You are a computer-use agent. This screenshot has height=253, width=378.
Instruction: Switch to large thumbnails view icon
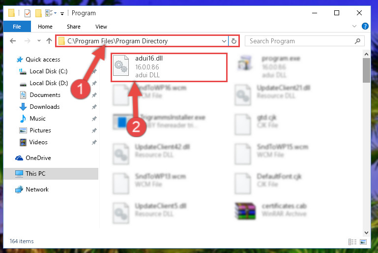coord(363,241)
